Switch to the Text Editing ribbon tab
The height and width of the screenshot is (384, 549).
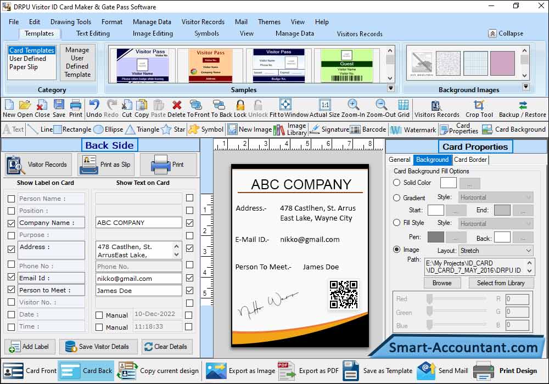pos(93,33)
